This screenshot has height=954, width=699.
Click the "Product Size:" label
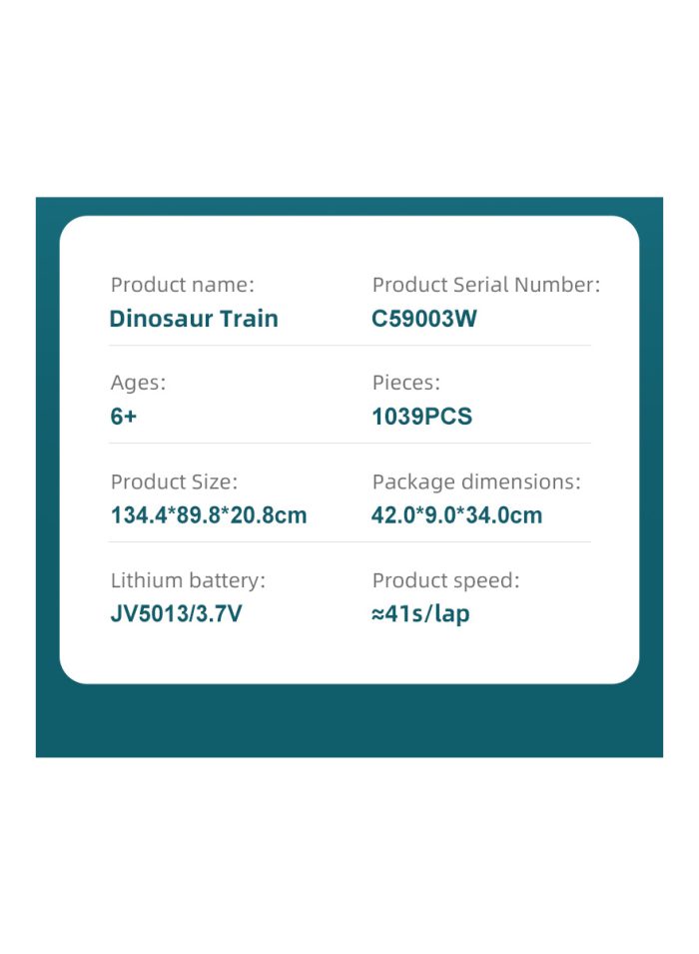pyautogui.click(x=174, y=481)
